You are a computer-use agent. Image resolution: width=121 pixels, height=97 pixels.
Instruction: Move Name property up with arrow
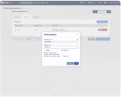coord(15,29)
